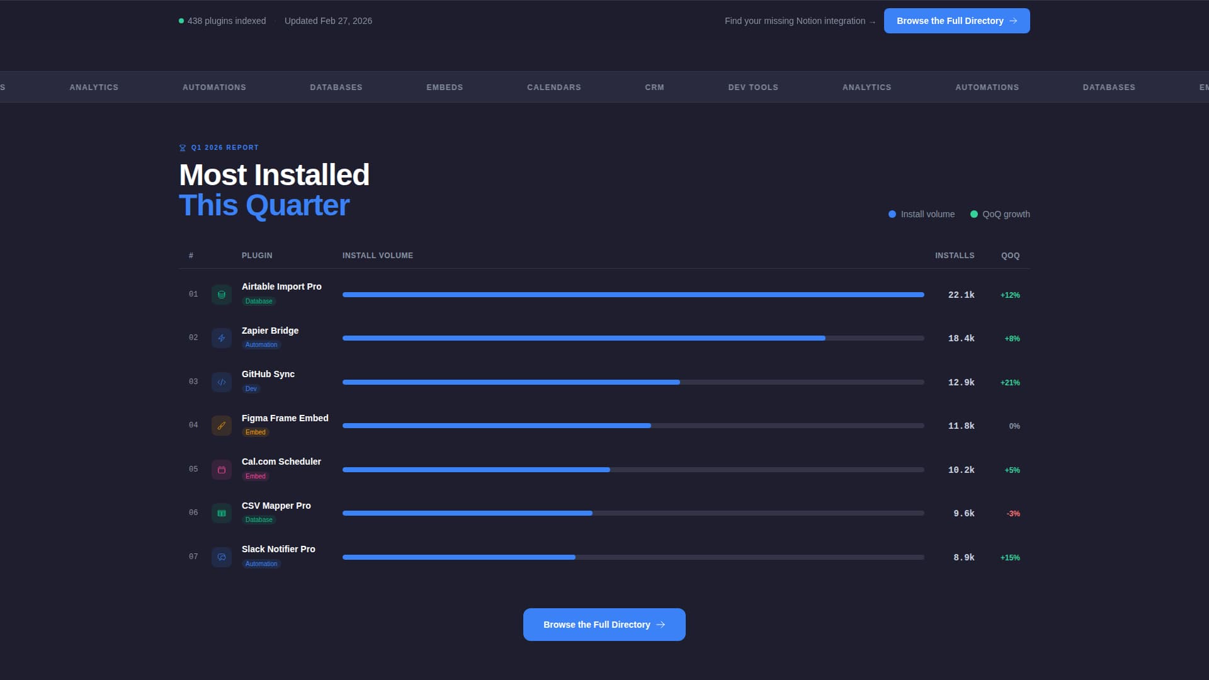Image resolution: width=1209 pixels, height=680 pixels.
Task: Open the Slack Notifier Pro plugin name
Action: click(278, 549)
